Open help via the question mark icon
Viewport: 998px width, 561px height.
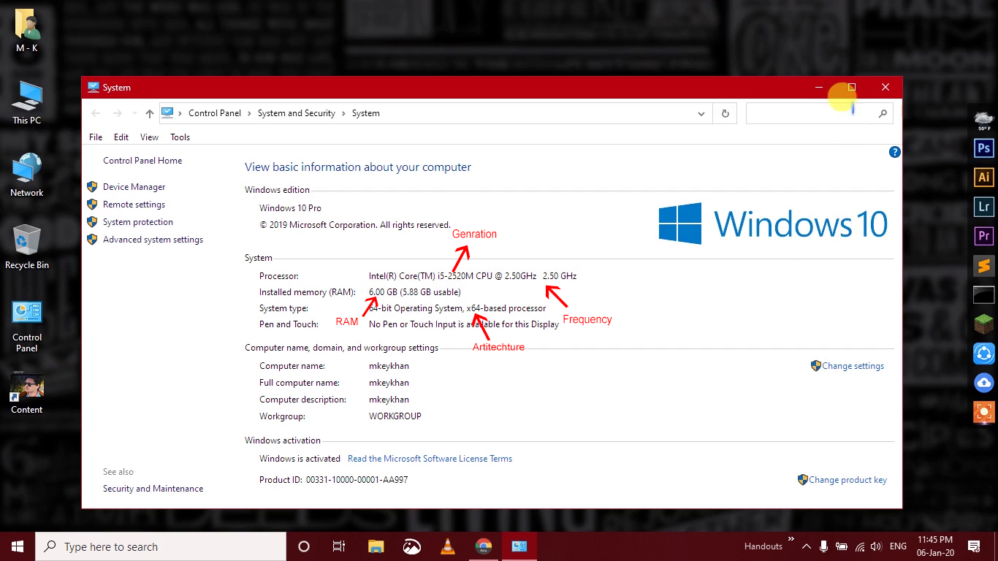[x=894, y=152]
